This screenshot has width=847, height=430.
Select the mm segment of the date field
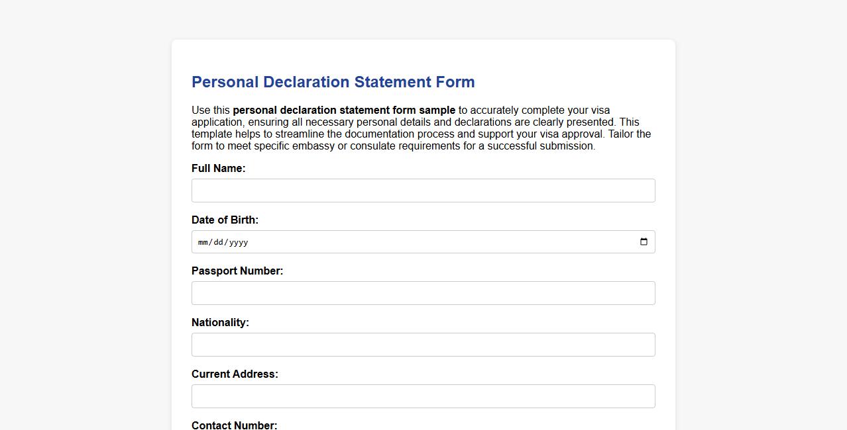(x=203, y=242)
